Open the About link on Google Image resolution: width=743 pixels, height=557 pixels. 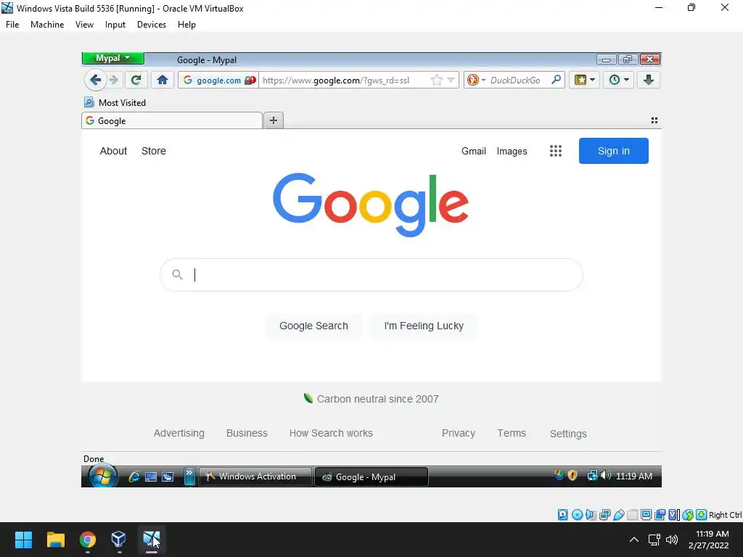pyautogui.click(x=113, y=151)
